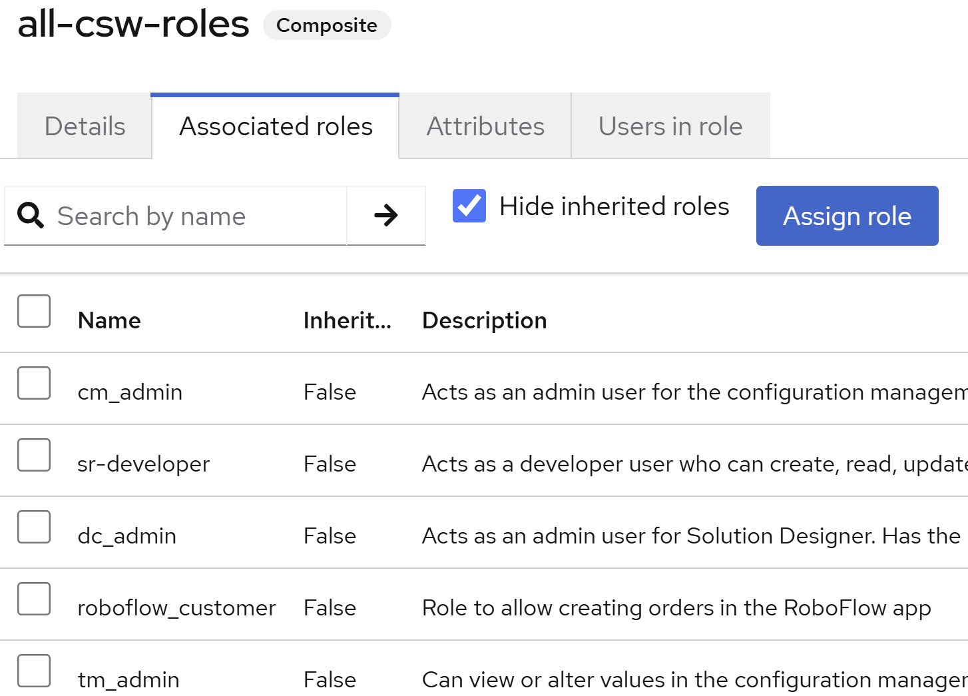Click the Name column header
Screen dimensions: 968x696
click(109, 320)
